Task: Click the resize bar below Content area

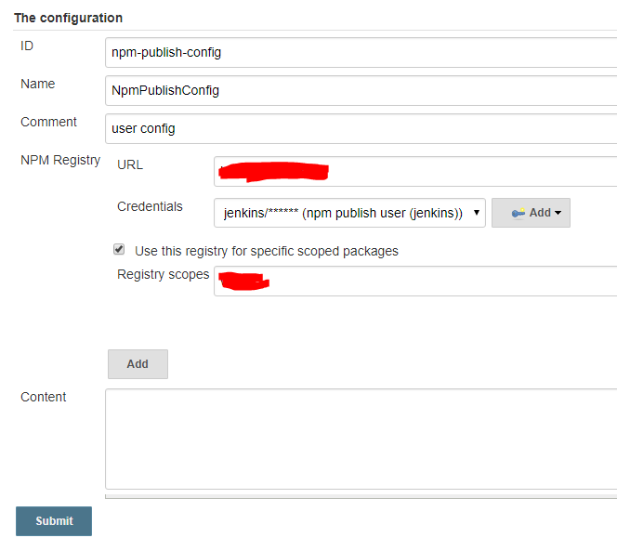Action: click(361, 497)
